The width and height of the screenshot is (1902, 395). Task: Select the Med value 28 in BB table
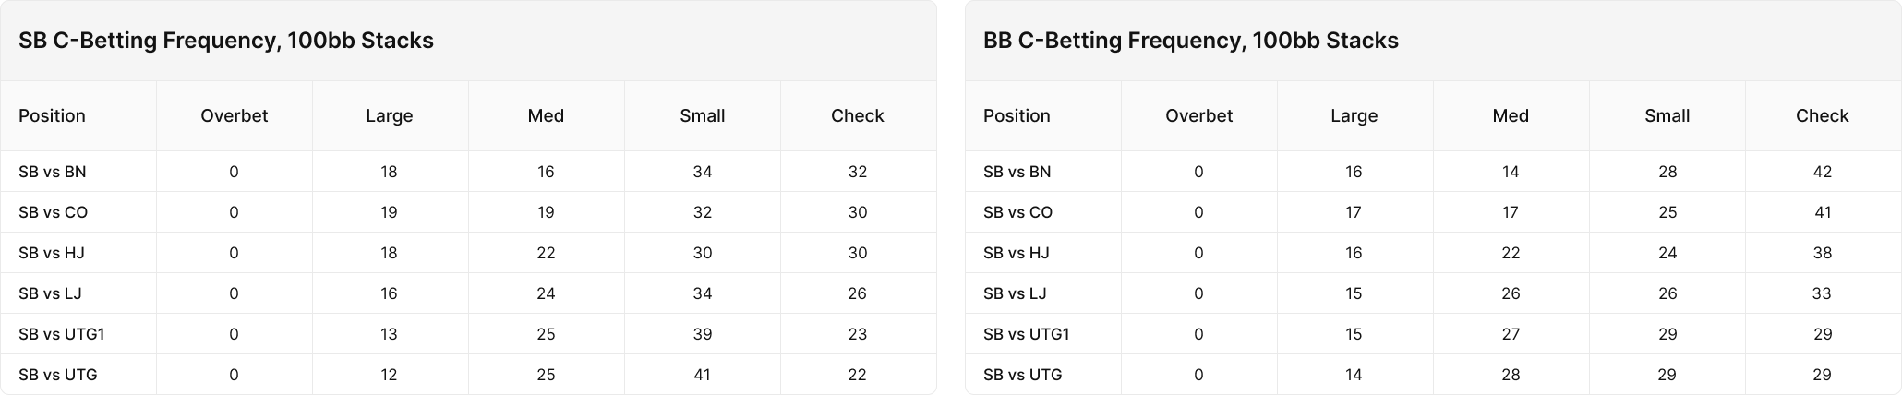(x=1511, y=375)
